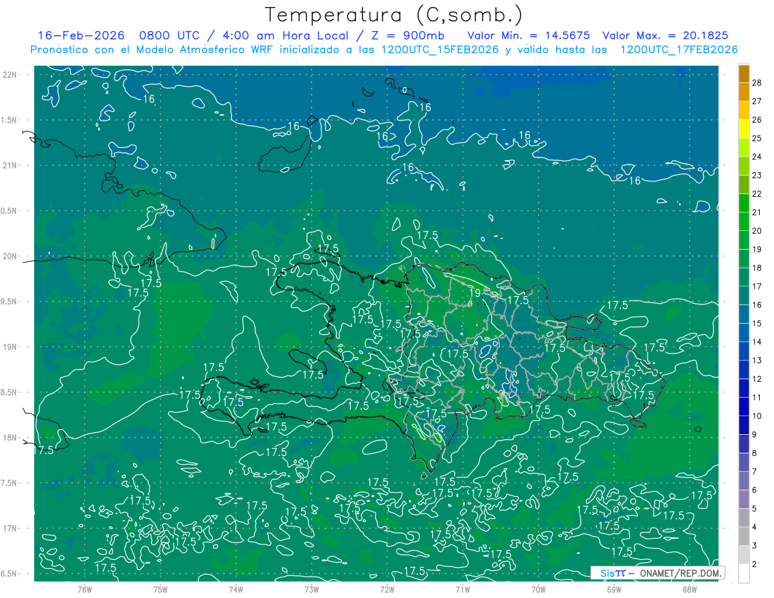The image size is (774, 598).
Task: Click the '76W' longitude axis label
Action: [x=84, y=589]
